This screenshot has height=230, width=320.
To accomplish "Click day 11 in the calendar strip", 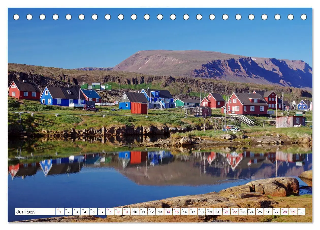I will coord(143,212).
